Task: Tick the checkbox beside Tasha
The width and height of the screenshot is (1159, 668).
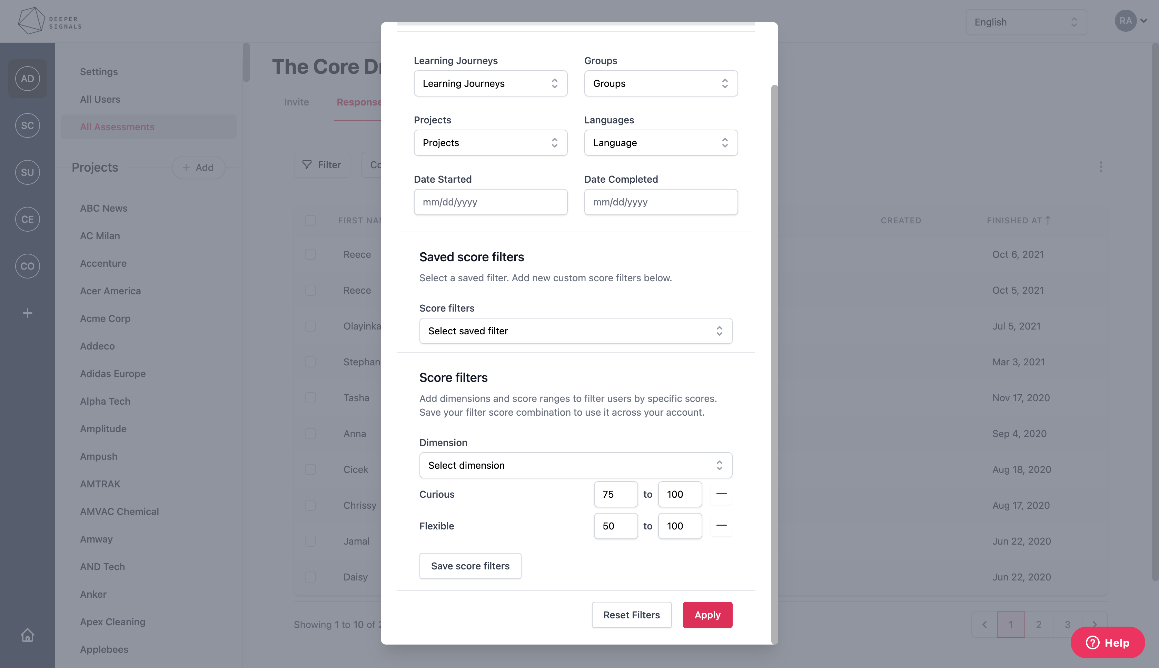Action: (310, 398)
